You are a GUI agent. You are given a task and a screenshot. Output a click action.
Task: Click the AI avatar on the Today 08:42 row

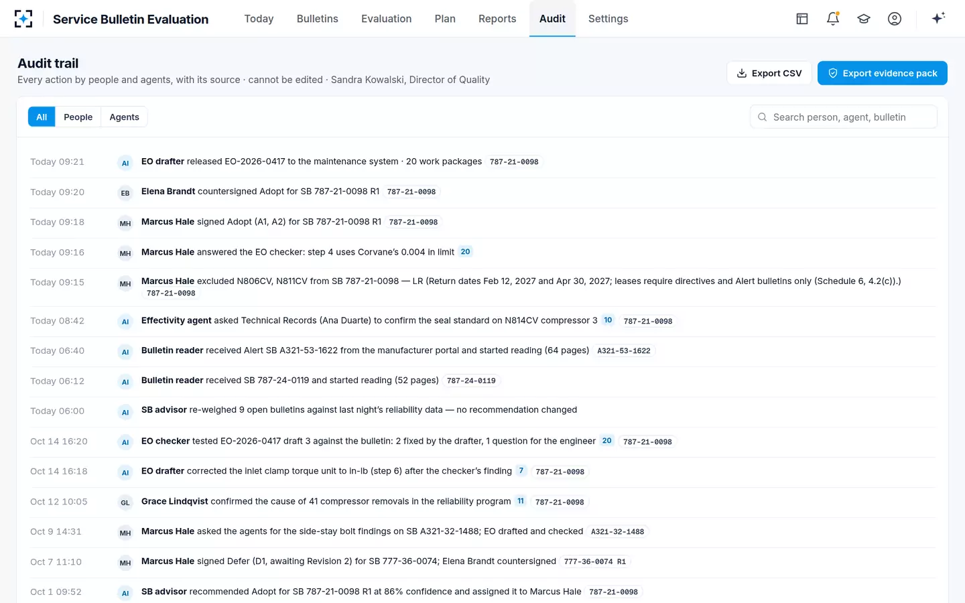pyautogui.click(x=125, y=322)
